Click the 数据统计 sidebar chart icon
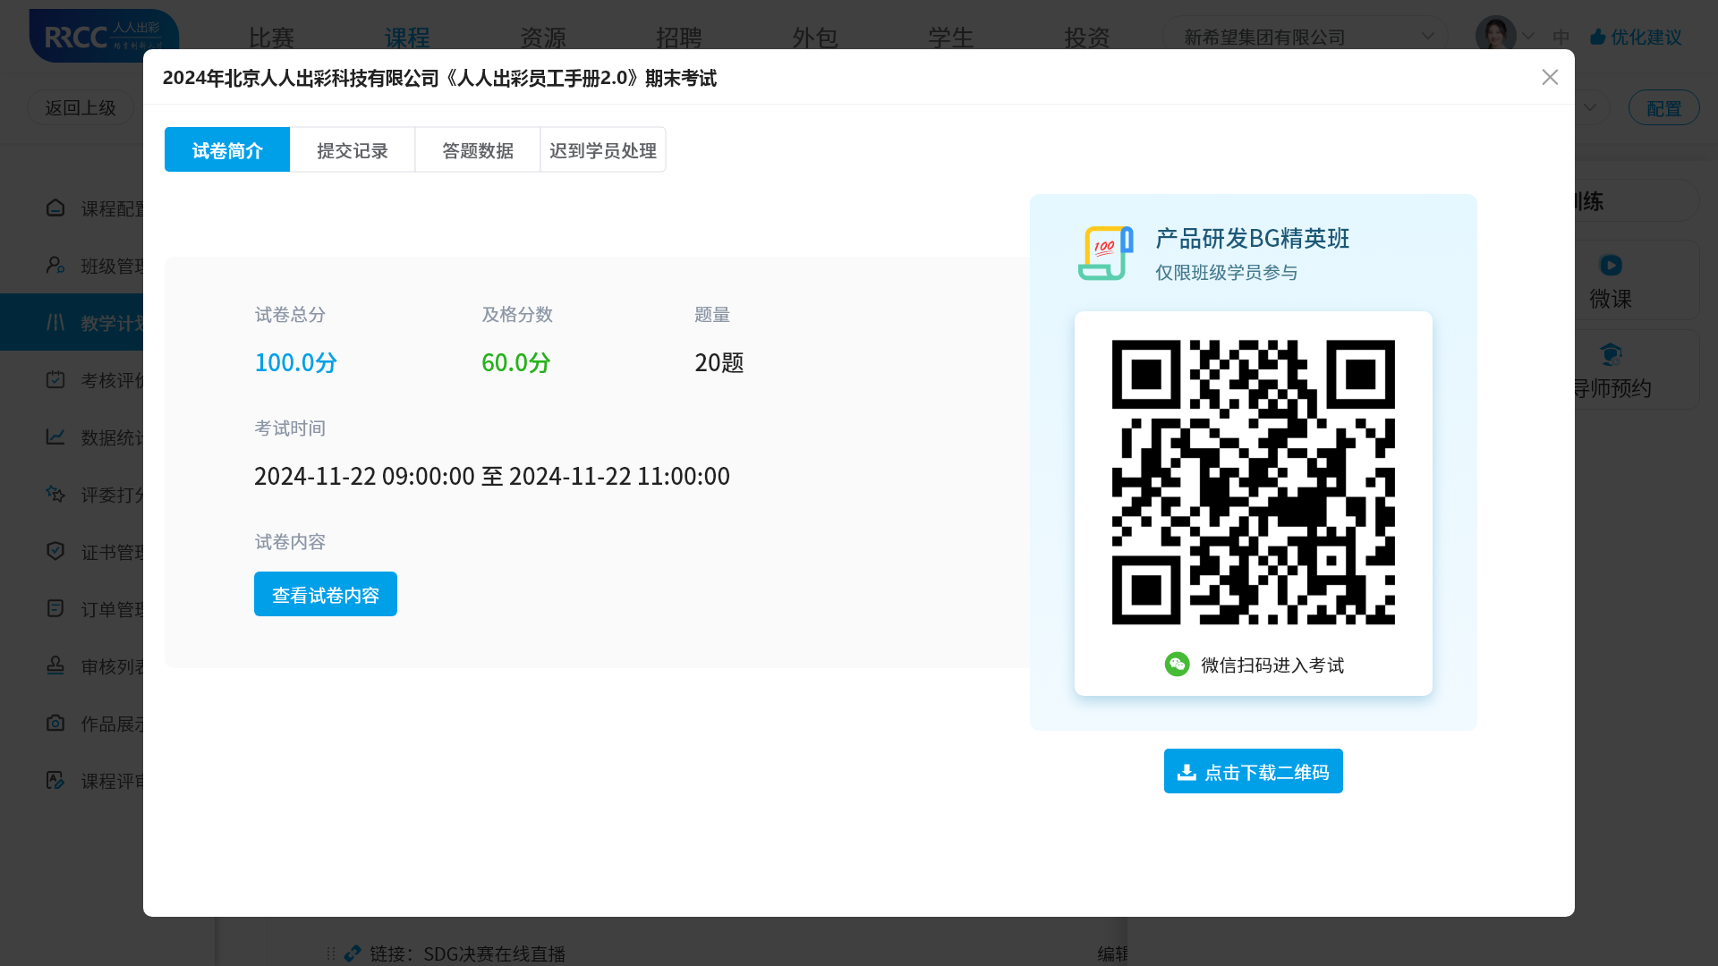Image resolution: width=1718 pixels, height=966 pixels. click(55, 436)
